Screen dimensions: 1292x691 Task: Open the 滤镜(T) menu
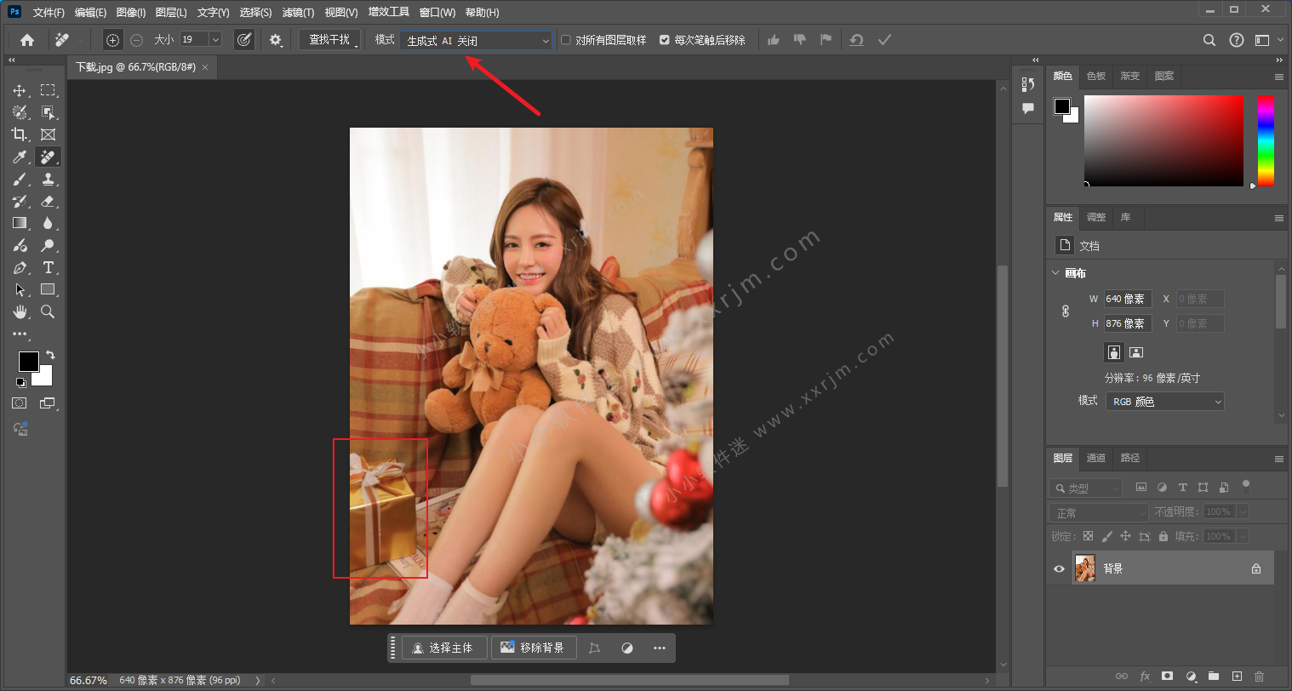tap(298, 12)
